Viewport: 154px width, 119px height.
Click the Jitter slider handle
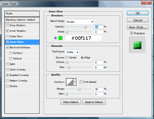pyautogui.click(x=67, y=94)
